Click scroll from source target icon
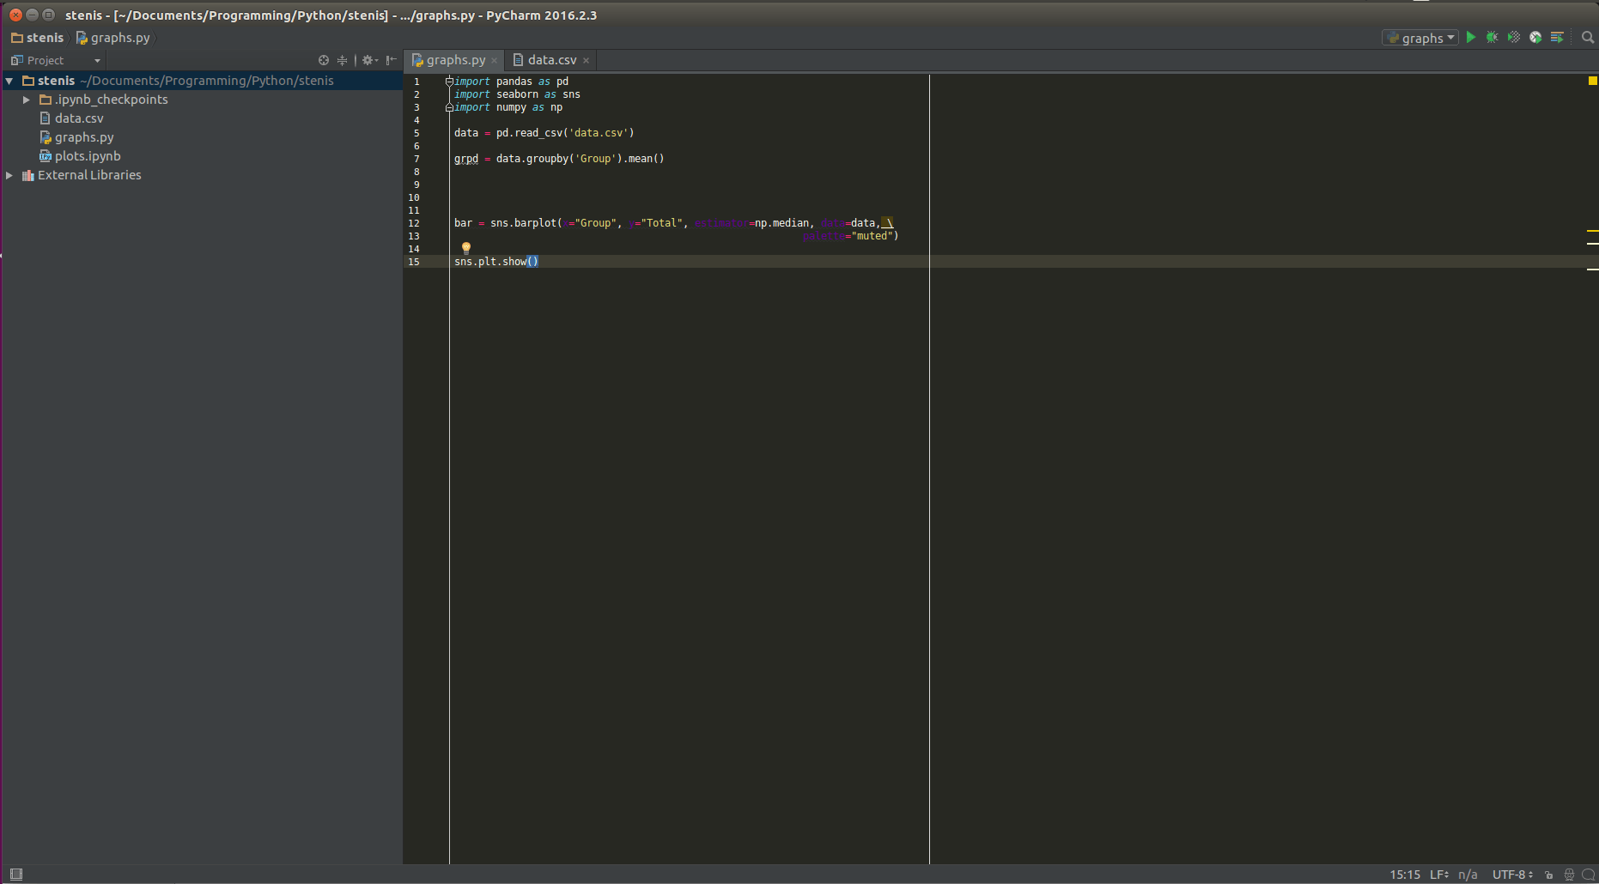 pos(324,60)
